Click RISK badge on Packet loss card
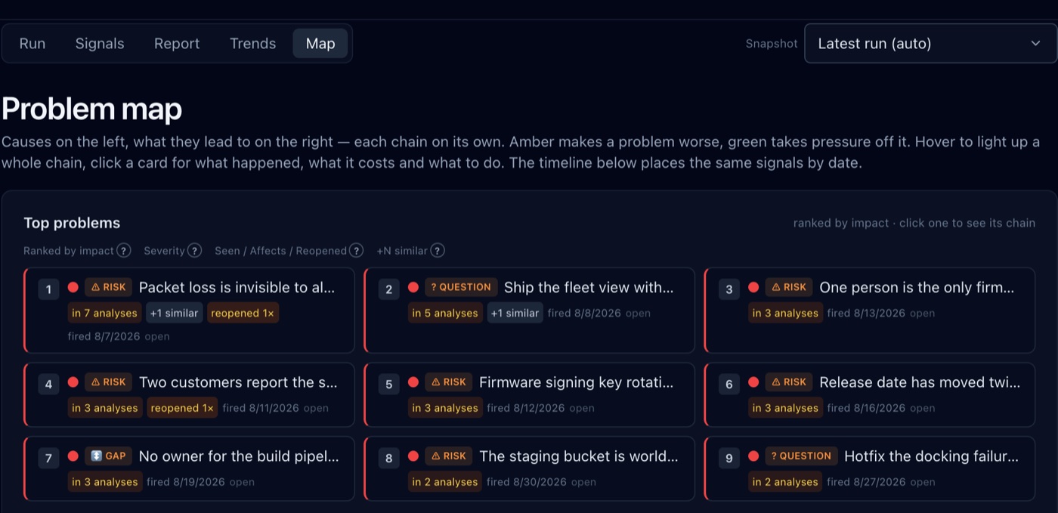Viewport: 1058px width, 513px height. pos(108,287)
